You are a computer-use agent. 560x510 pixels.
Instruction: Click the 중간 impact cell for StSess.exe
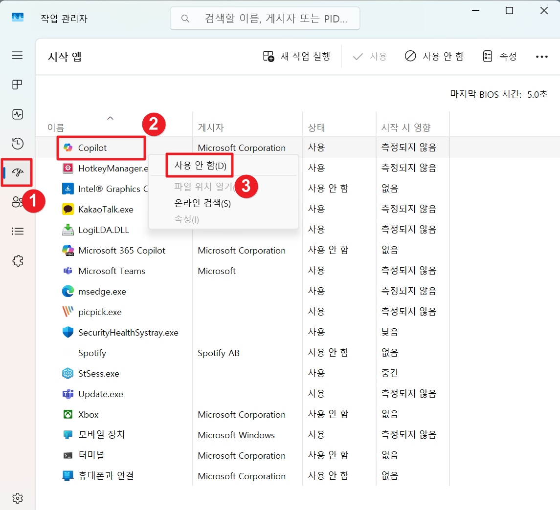click(x=390, y=373)
